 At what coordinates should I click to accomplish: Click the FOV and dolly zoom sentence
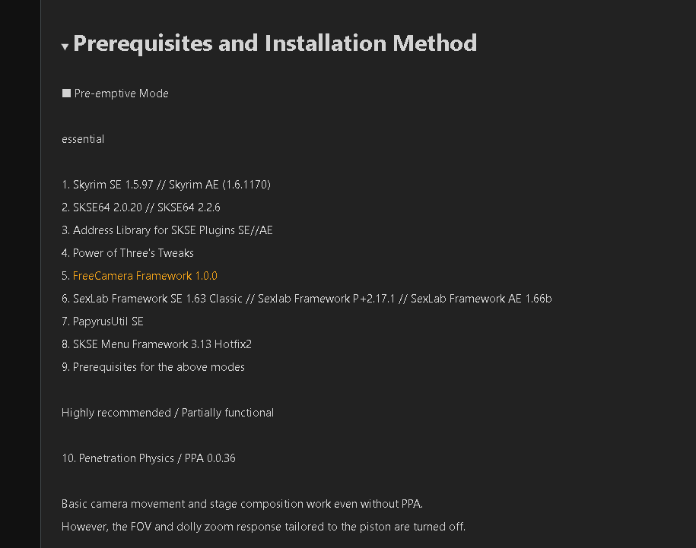coord(264,527)
